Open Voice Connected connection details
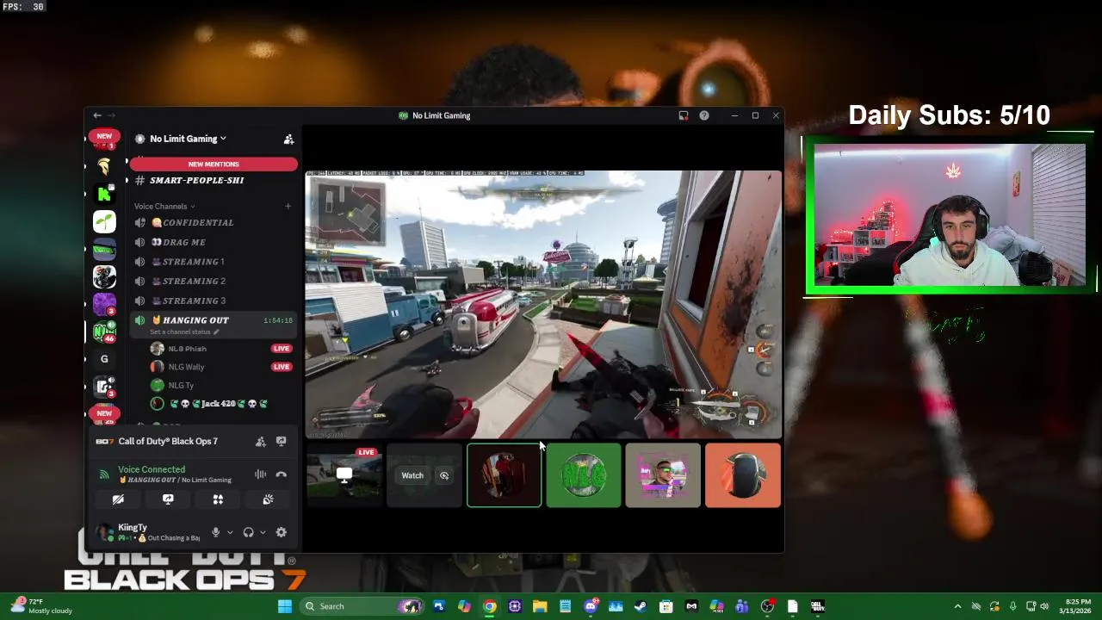 coord(152,469)
